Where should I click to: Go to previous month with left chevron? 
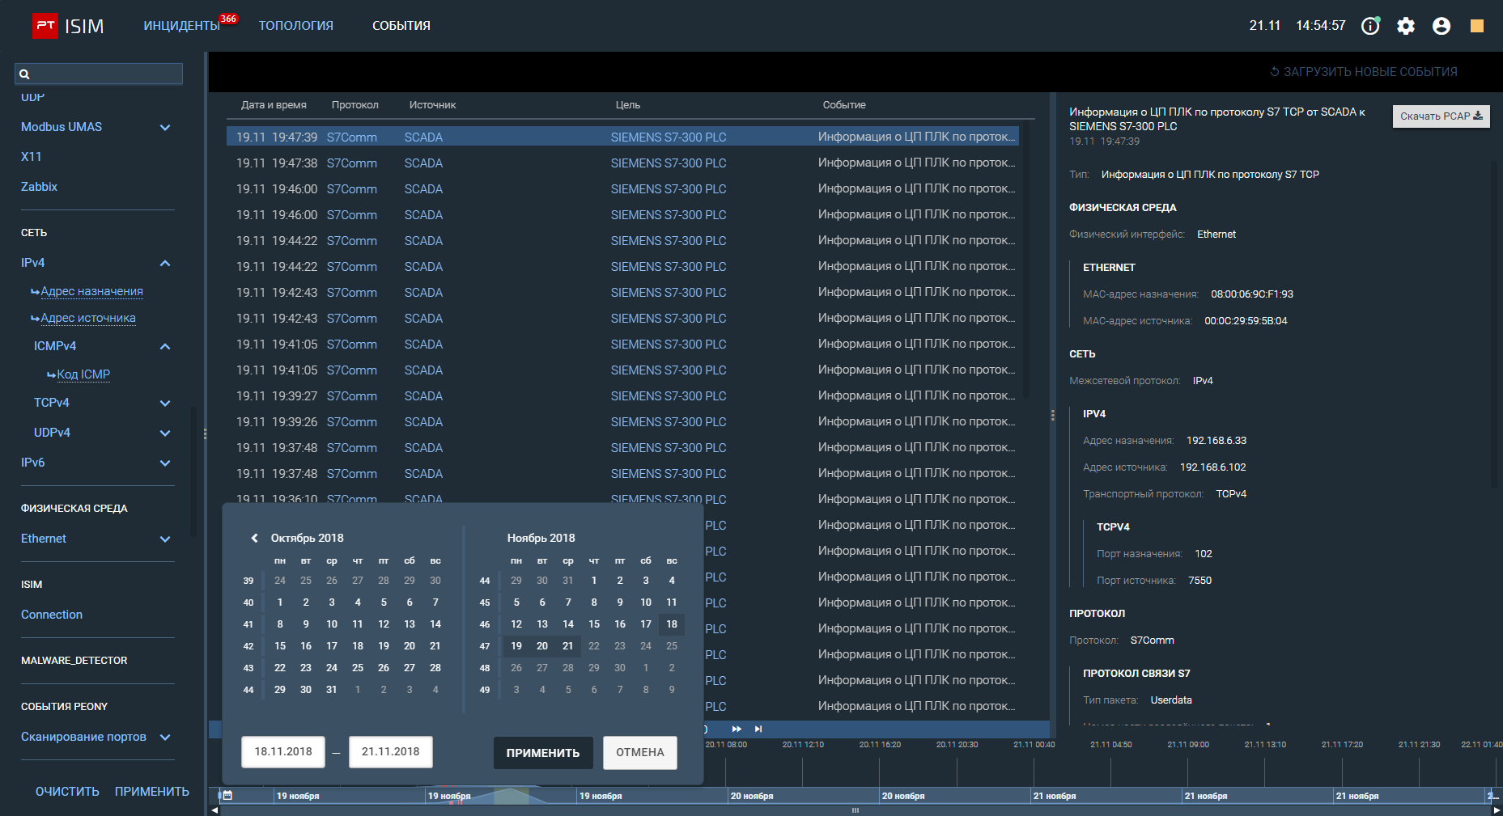[x=254, y=538]
